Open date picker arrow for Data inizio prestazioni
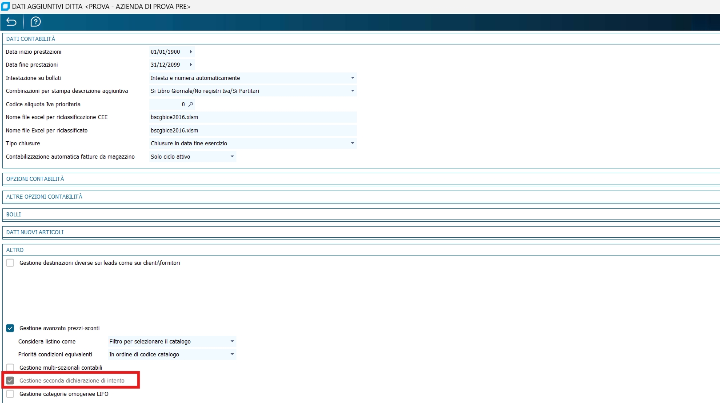The width and height of the screenshot is (720, 403). click(191, 52)
